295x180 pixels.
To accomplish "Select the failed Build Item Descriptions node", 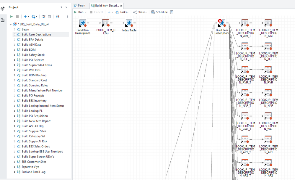I will 221,23.
